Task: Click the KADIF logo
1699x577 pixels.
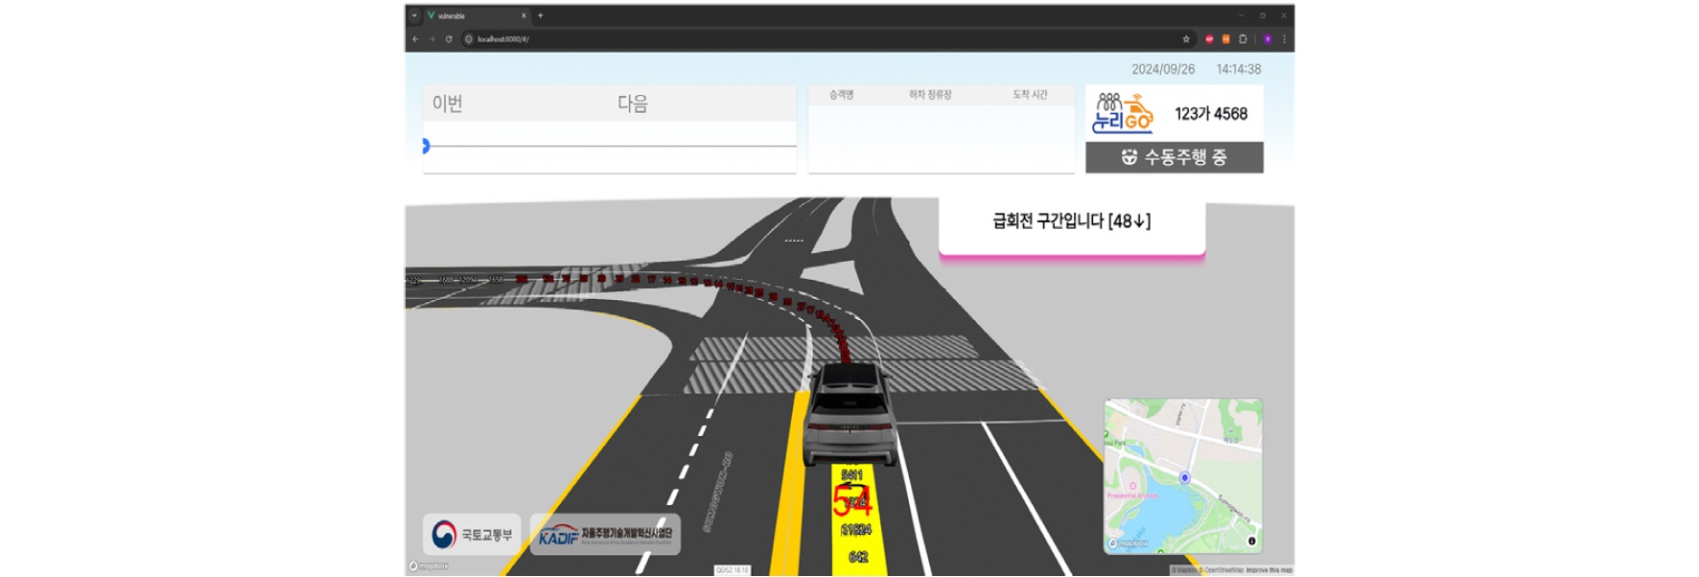Action: coord(605,535)
